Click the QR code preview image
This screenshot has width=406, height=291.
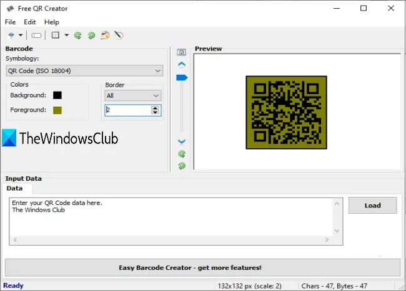(286, 112)
